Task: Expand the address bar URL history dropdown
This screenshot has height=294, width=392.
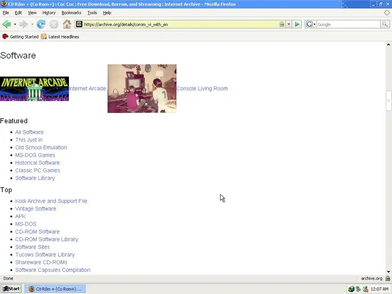Action: [289, 24]
